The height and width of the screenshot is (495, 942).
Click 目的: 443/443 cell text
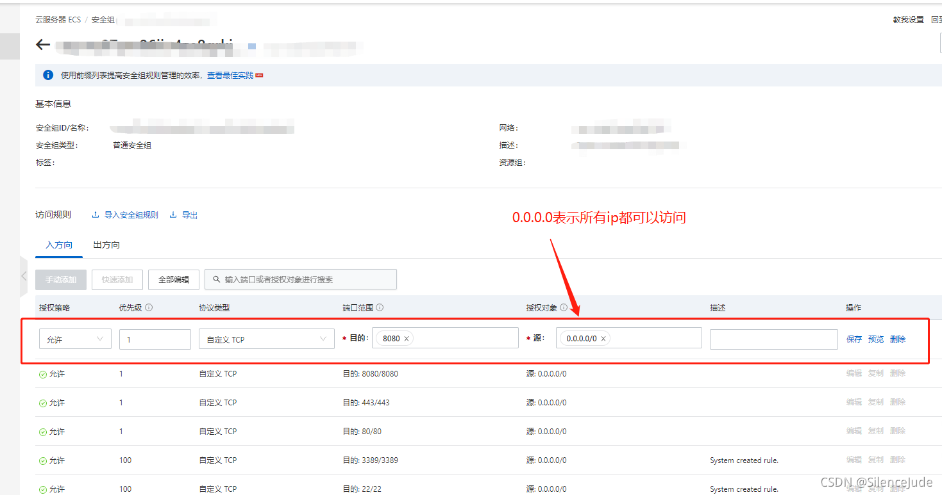pyautogui.click(x=366, y=403)
